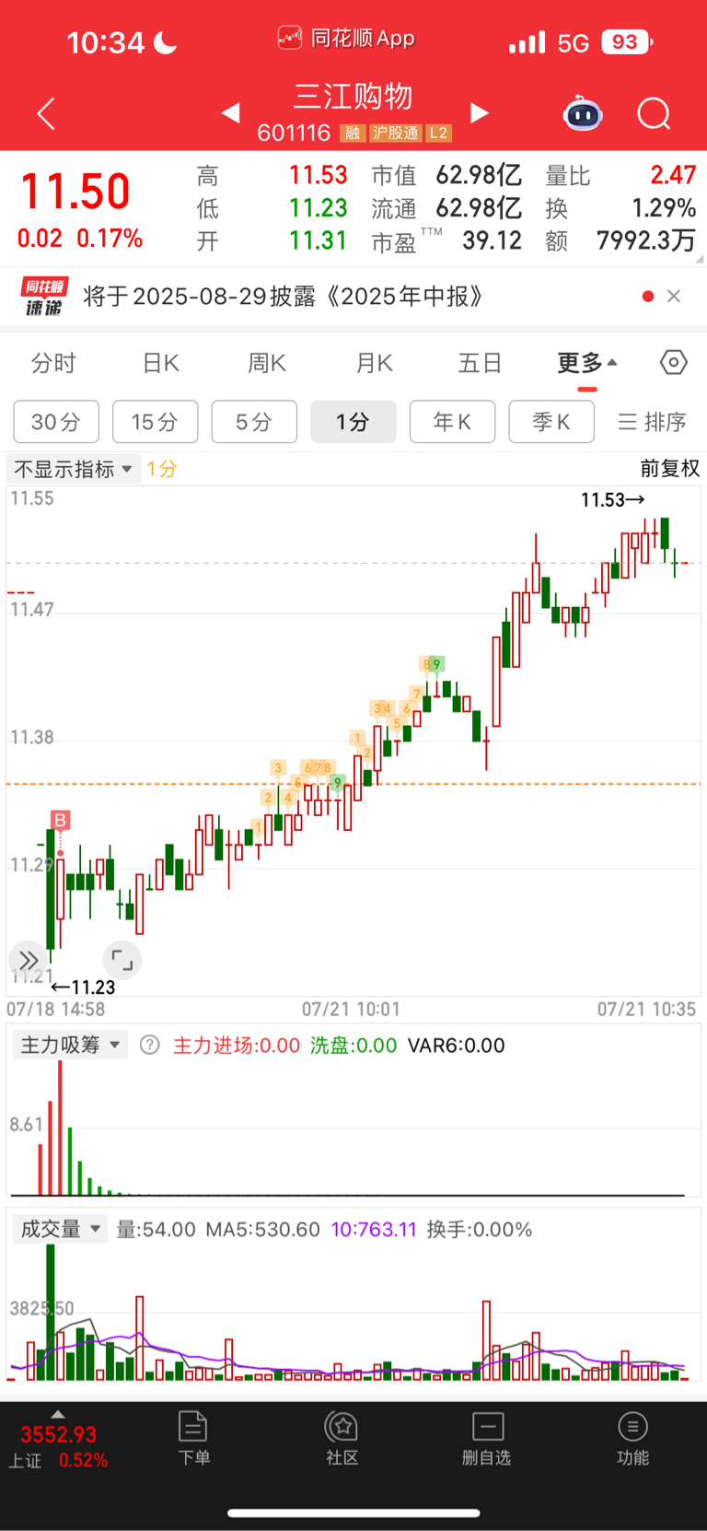Open the 社区 community tab

pos(342,1438)
